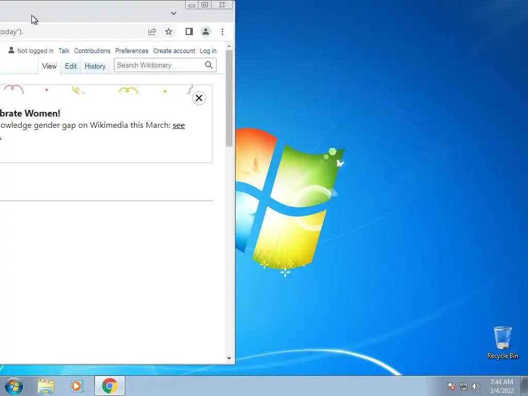
Task: Close the Chrome window
Action: (x=222, y=5)
